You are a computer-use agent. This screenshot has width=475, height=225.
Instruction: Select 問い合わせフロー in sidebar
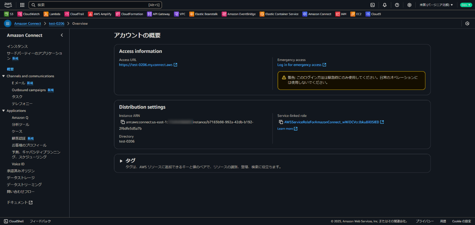(x=21, y=191)
